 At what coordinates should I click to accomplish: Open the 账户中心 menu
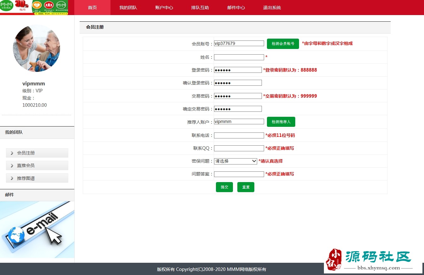[x=164, y=8]
